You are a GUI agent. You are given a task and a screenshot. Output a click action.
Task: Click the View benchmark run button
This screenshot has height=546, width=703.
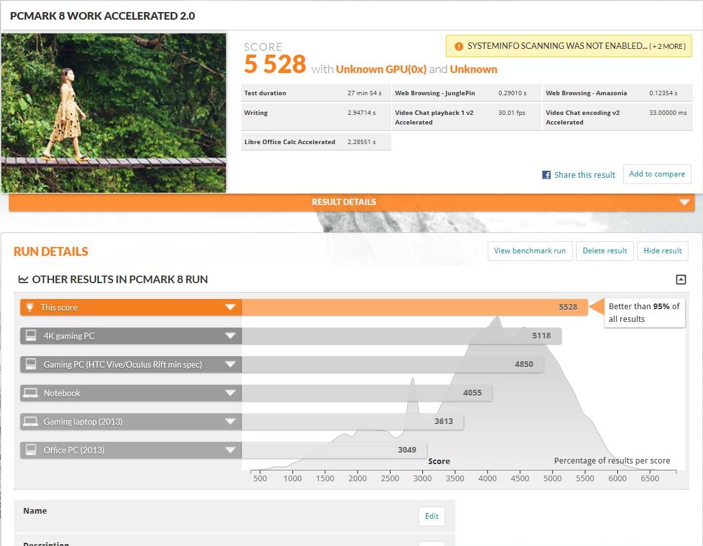click(x=530, y=251)
